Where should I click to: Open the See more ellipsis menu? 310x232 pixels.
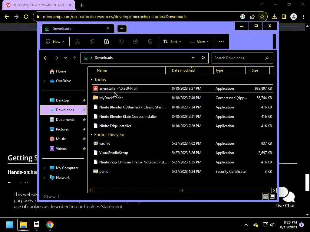point(221,41)
